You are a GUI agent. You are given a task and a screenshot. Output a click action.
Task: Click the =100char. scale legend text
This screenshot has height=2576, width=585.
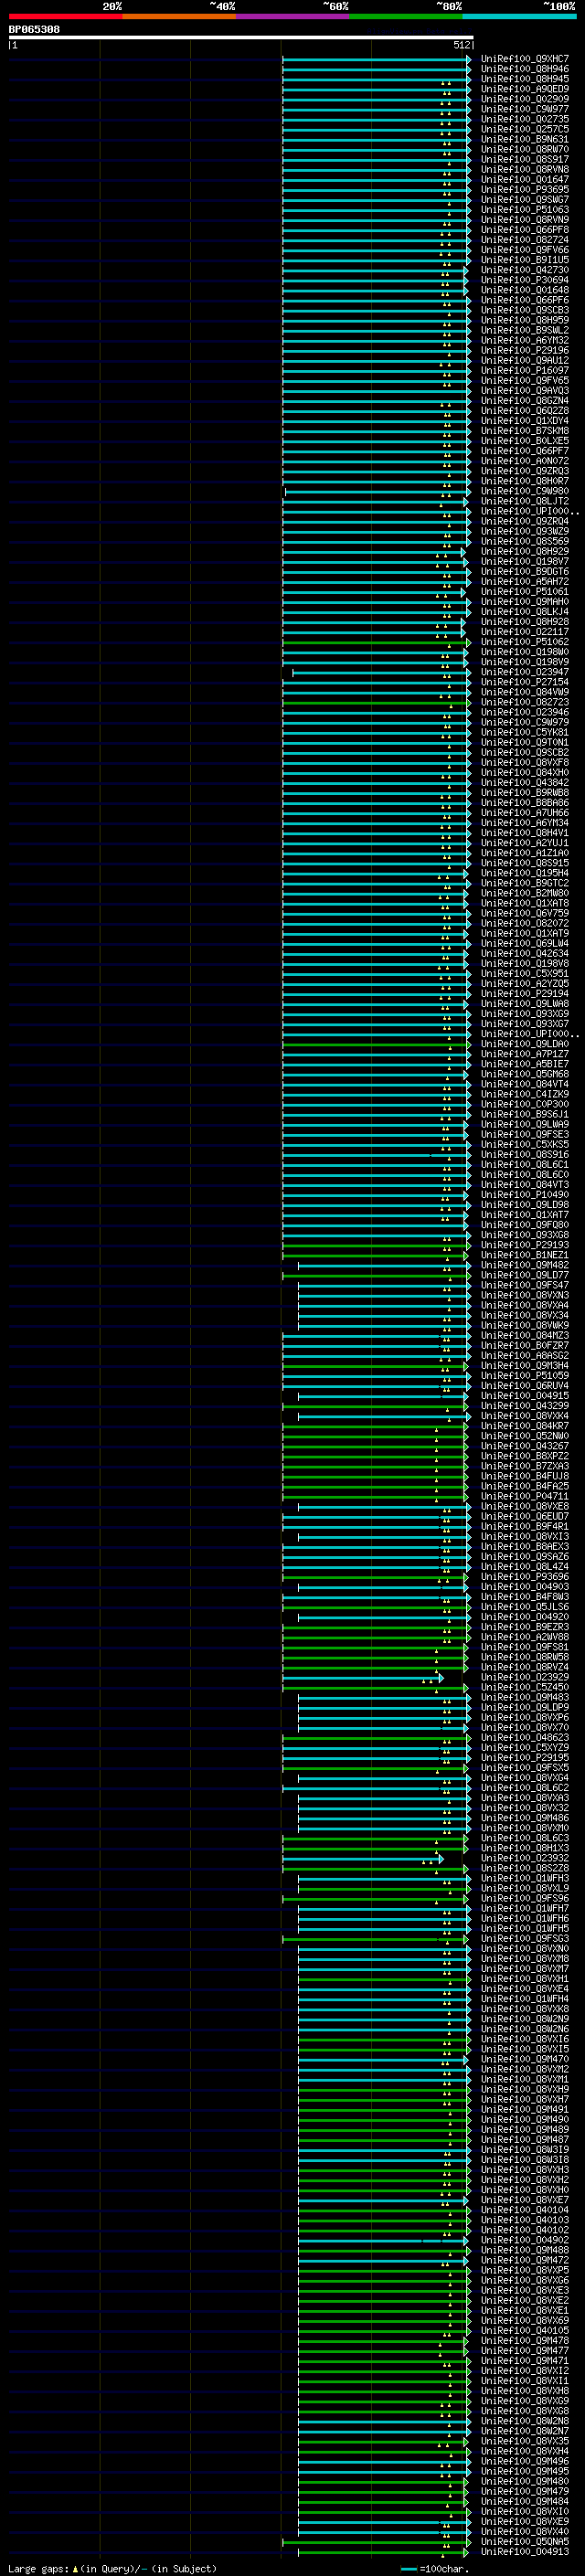tap(444, 2568)
